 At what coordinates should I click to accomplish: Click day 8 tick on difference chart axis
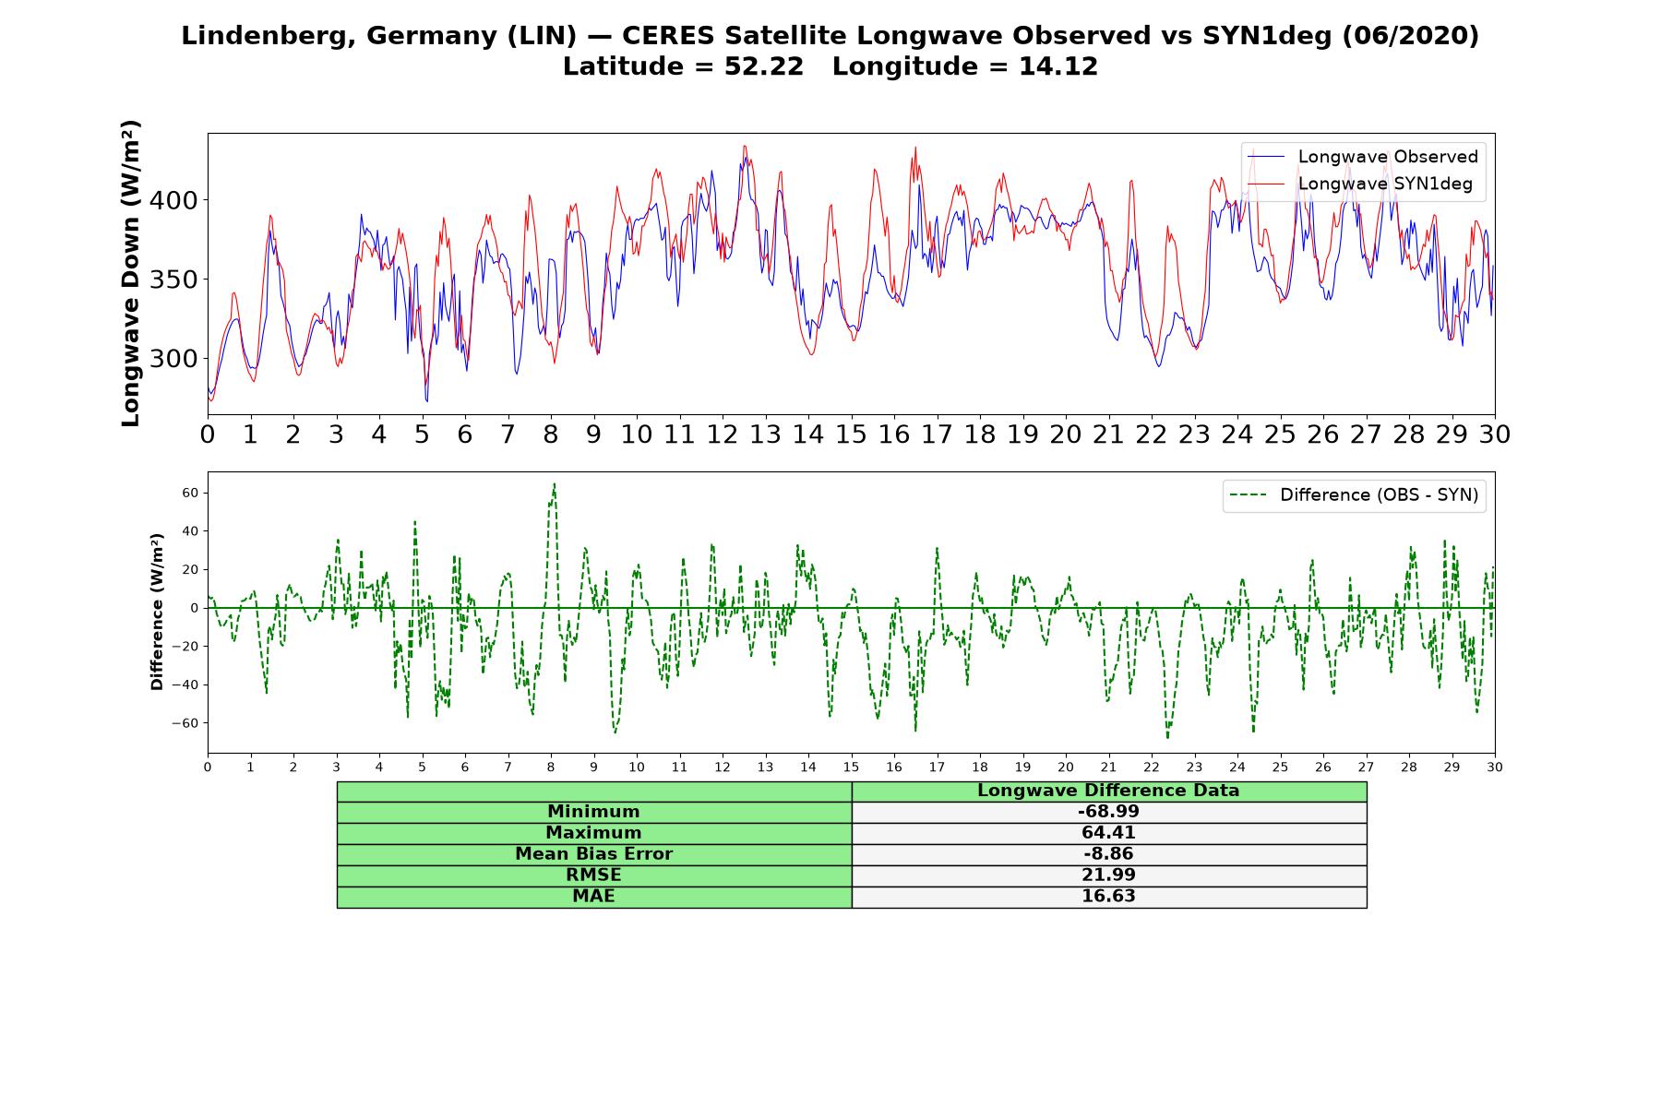(551, 768)
